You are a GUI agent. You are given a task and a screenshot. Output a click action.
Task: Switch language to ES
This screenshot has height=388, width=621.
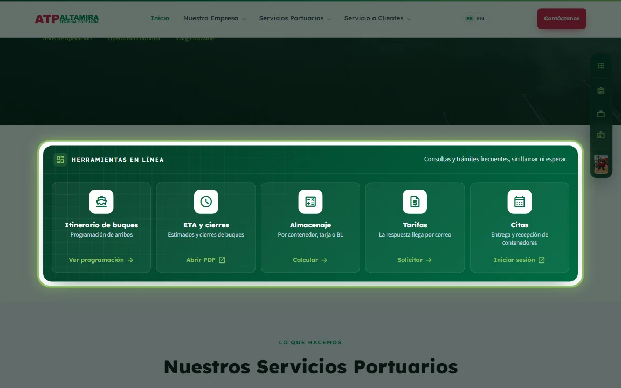[x=470, y=19]
